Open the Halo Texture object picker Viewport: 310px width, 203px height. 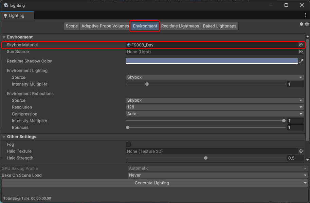[300, 151]
